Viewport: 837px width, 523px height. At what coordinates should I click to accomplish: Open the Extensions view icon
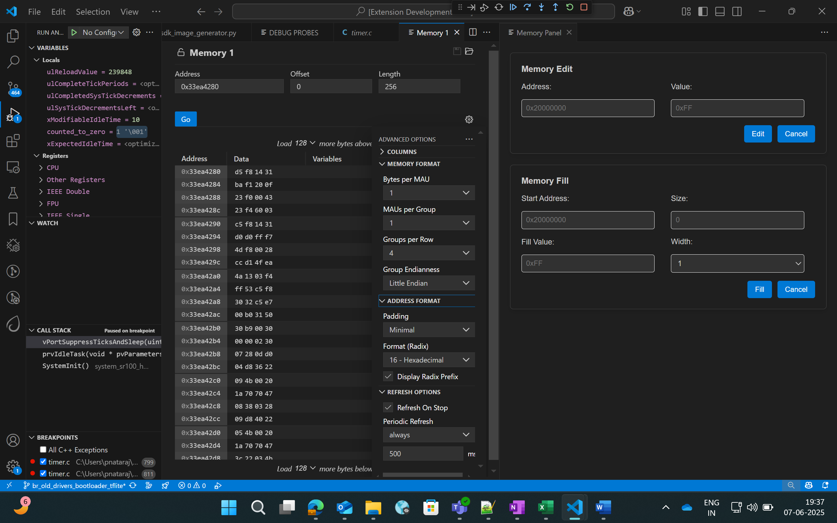[13, 141]
